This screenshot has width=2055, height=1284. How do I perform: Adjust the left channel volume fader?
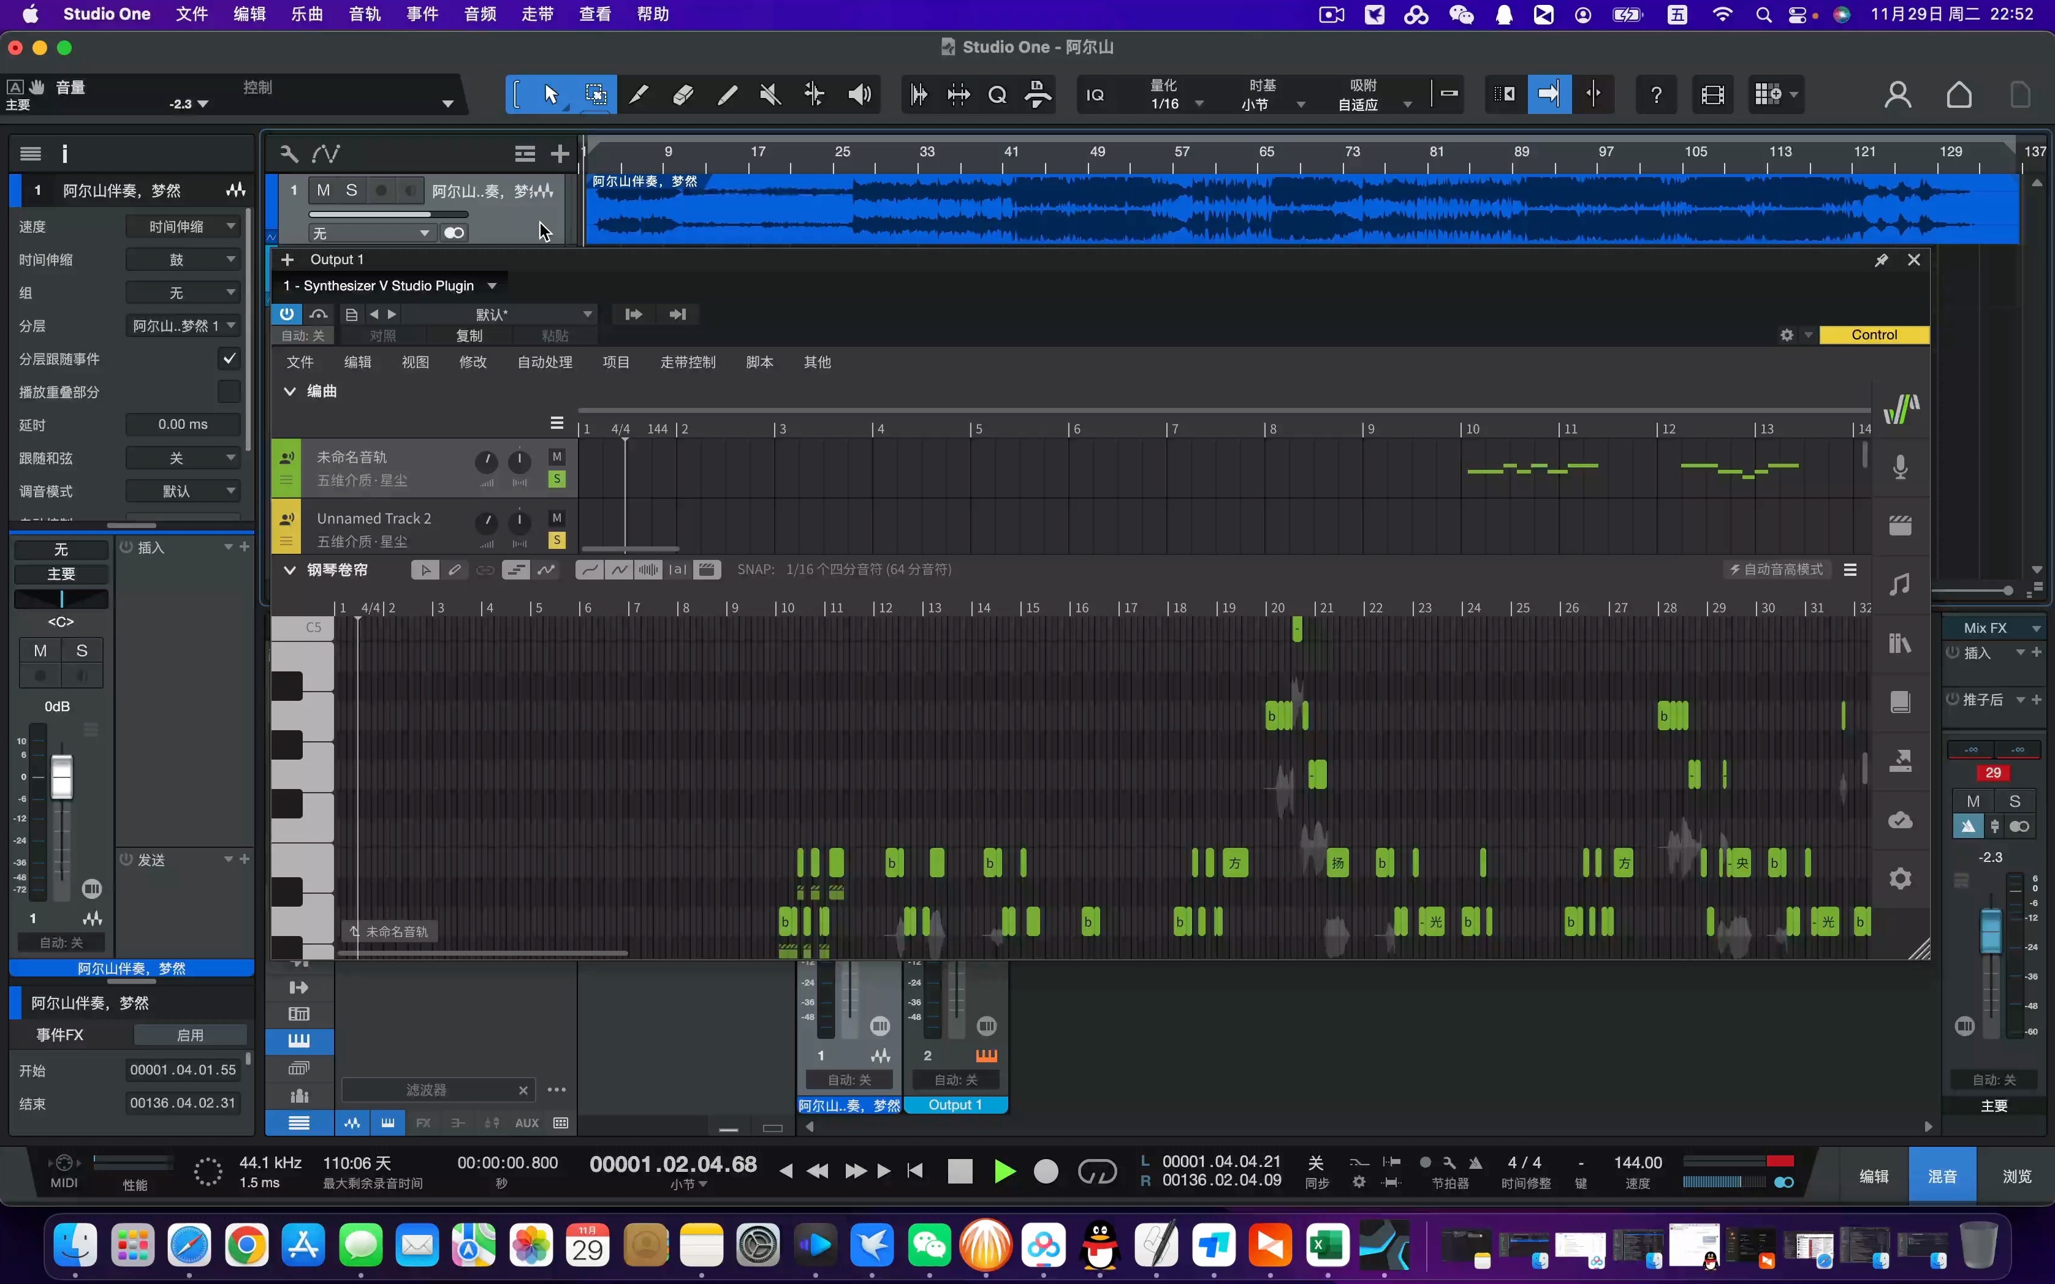tap(62, 777)
